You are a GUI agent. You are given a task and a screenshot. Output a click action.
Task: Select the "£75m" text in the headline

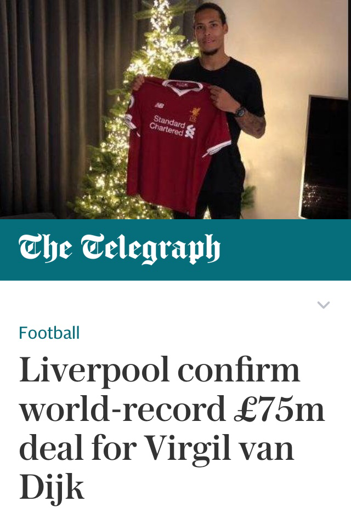(279, 409)
